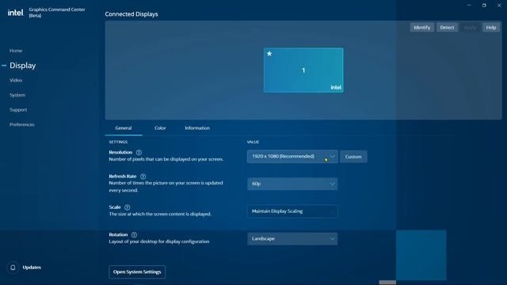Close the Graphics Command Center window
Screen dimensions: 507x285
pyautogui.click(x=499, y=6)
